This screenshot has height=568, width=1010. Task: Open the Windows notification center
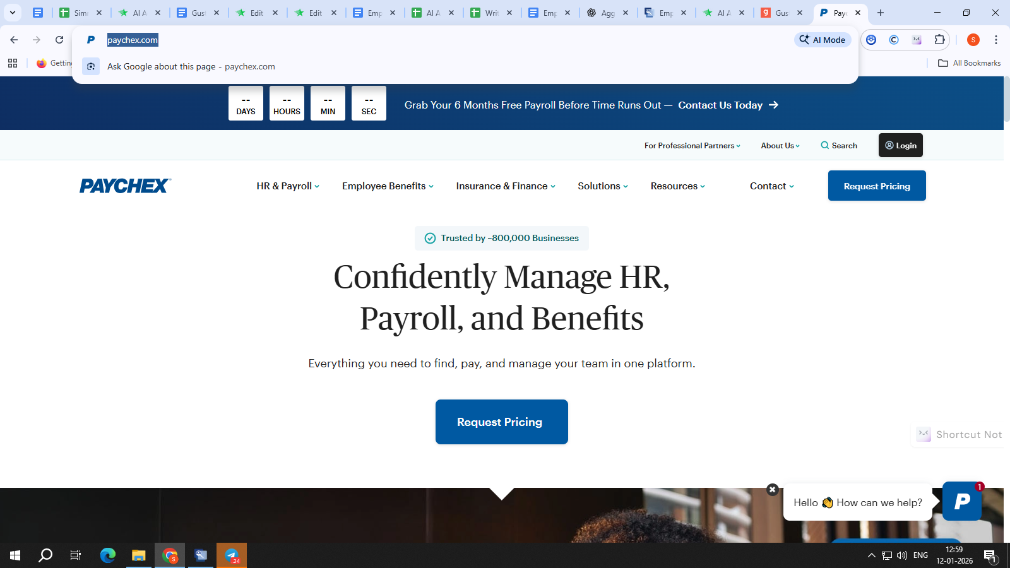tap(990, 555)
